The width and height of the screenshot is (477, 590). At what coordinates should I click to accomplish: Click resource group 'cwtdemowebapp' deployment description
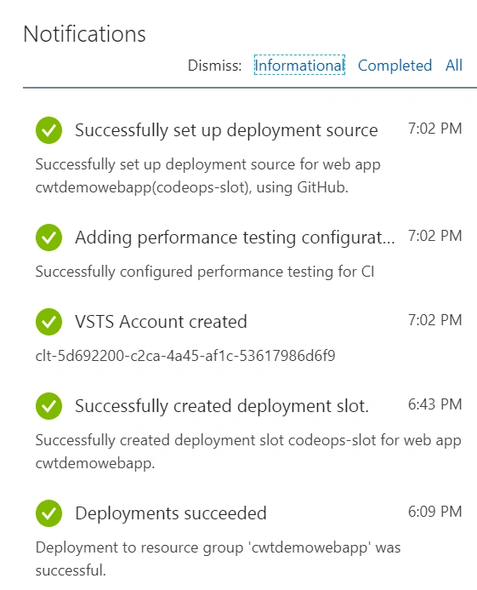218,558
